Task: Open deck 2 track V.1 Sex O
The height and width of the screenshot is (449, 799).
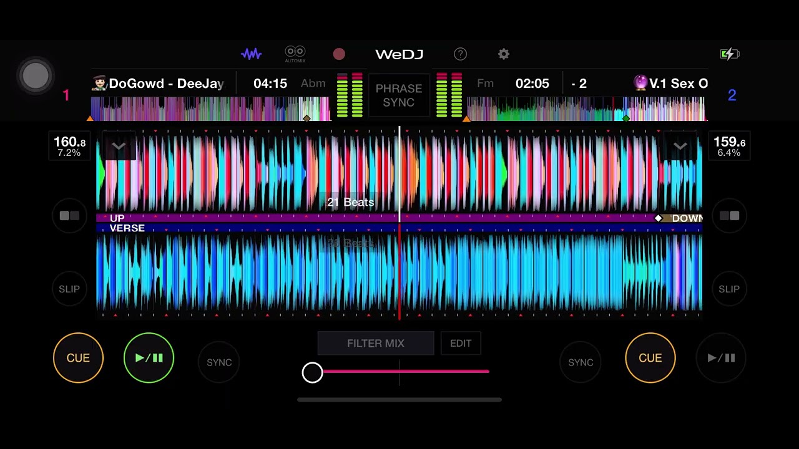Action: pyautogui.click(x=670, y=84)
